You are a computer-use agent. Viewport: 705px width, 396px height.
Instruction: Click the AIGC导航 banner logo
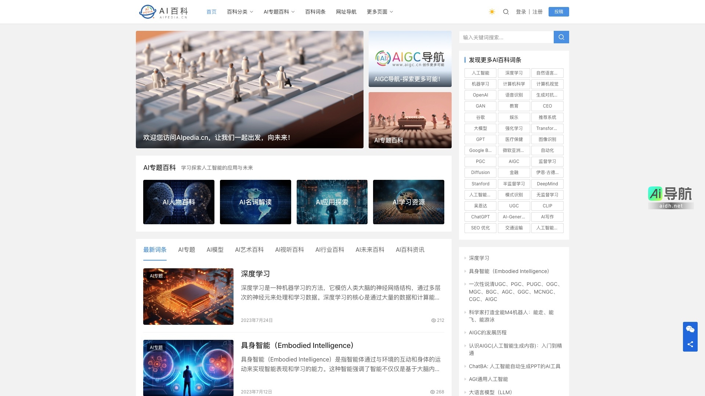(x=410, y=59)
